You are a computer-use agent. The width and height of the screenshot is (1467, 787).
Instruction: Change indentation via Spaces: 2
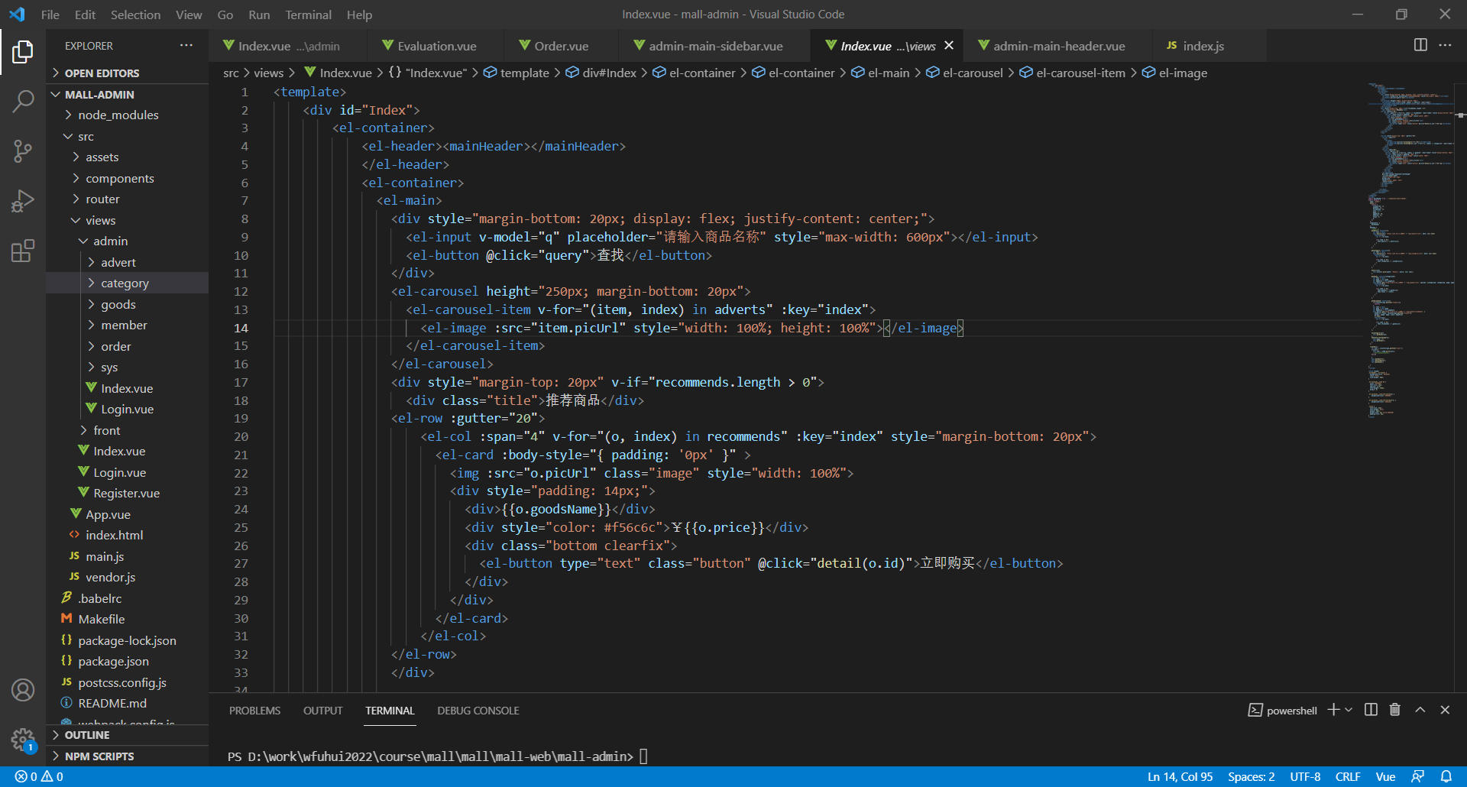(x=1251, y=776)
